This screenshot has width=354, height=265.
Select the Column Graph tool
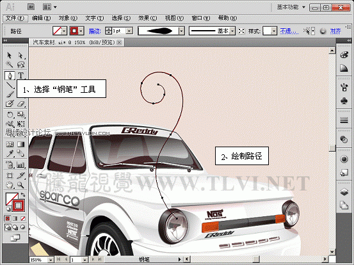pos(20,165)
